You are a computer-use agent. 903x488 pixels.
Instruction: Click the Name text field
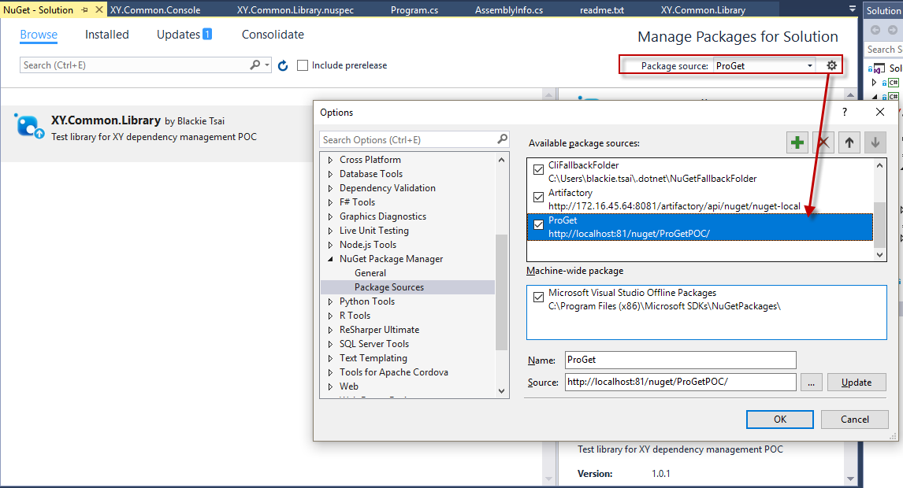pos(680,360)
